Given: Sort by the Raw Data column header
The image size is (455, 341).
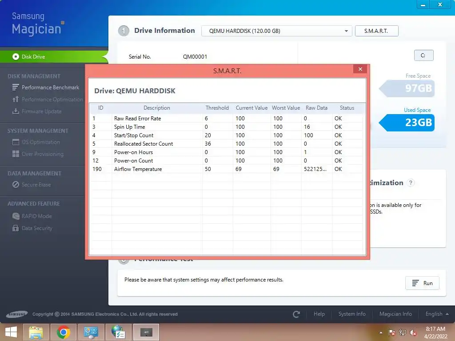Looking at the screenshot, I should (316, 108).
